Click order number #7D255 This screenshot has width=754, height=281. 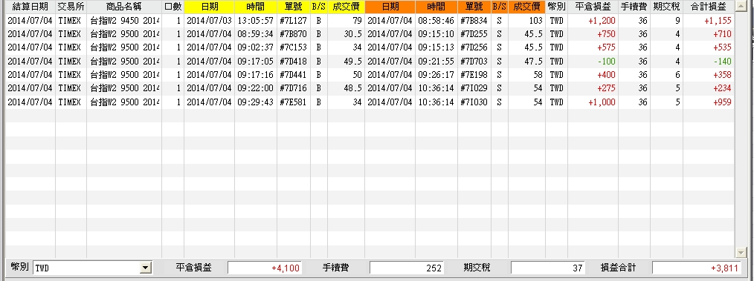click(x=474, y=34)
